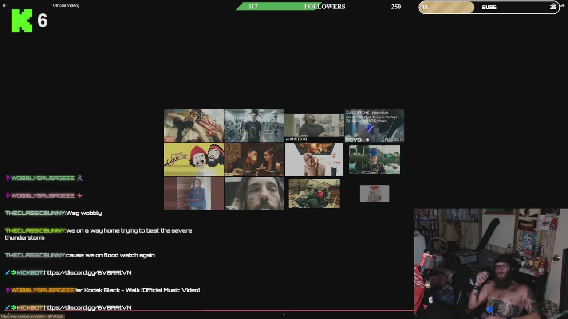
Task: Click the ninja emote in first chat message
Action: point(79,178)
